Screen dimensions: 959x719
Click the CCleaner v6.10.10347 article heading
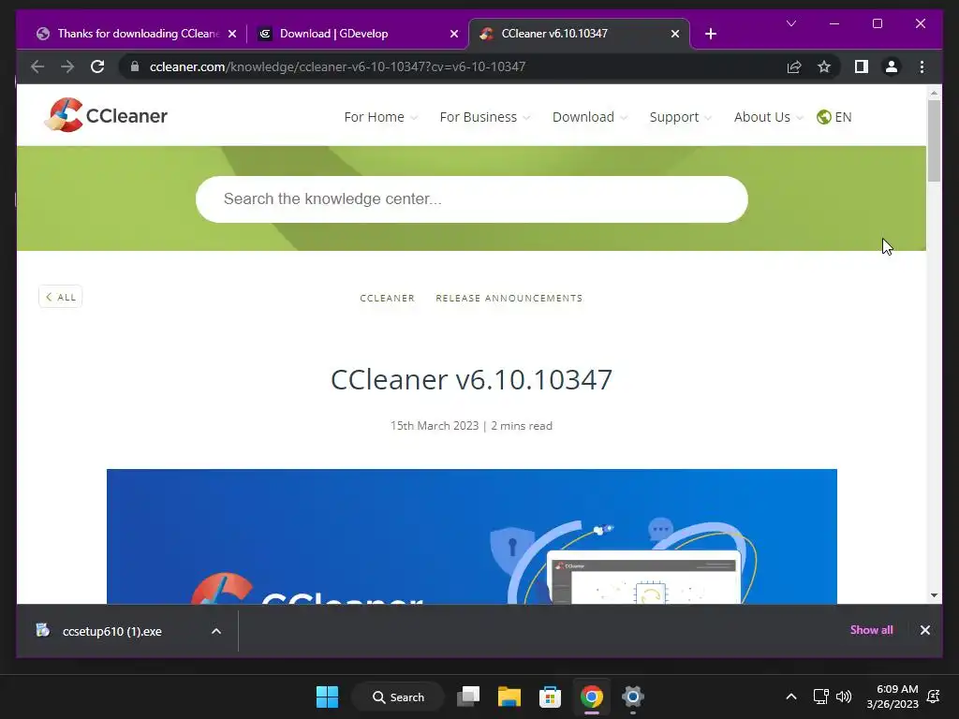tap(472, 379)
